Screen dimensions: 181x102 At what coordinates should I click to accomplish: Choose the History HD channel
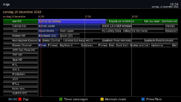tap(20, 36)
